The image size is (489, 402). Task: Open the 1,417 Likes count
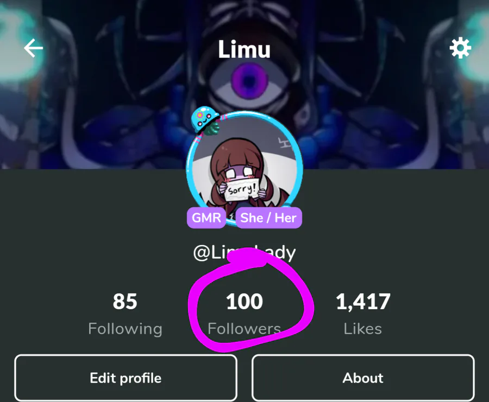[x=363, y=302]
